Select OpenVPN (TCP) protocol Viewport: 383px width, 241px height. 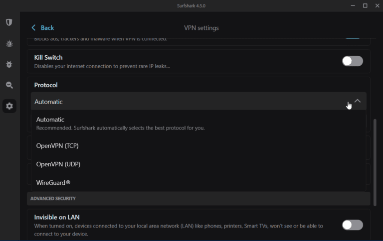[57, 146]
